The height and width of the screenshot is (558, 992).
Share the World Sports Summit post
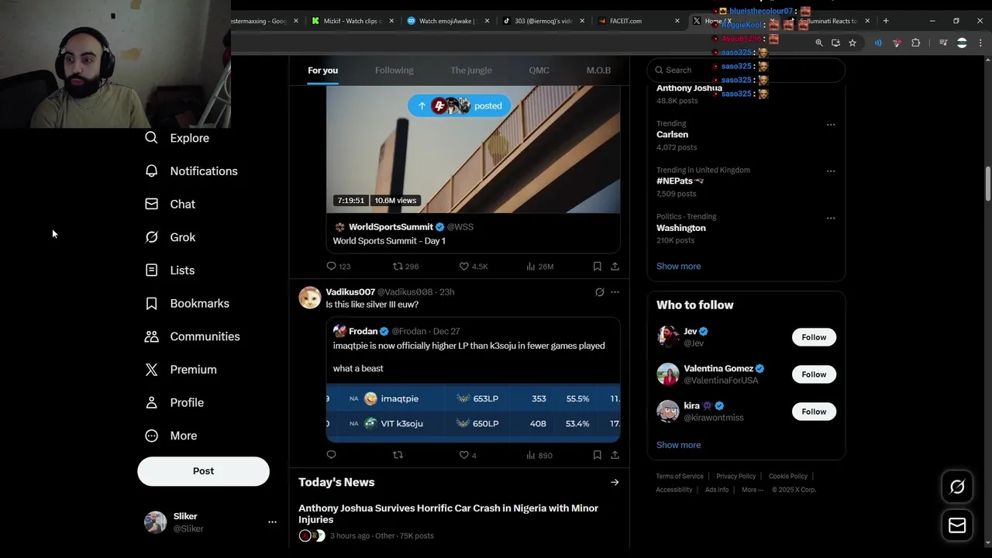tap(615, 266)
